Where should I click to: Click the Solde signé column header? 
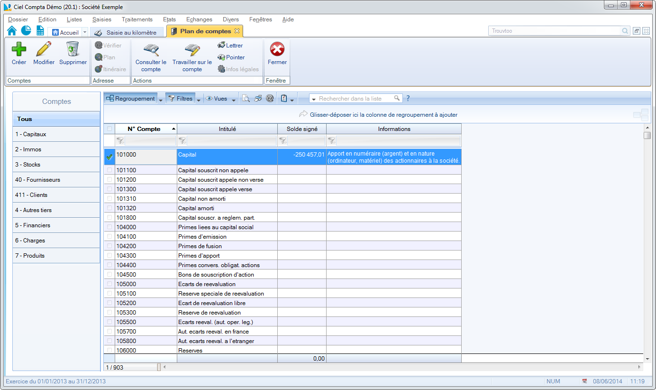(x=302, y=129)
